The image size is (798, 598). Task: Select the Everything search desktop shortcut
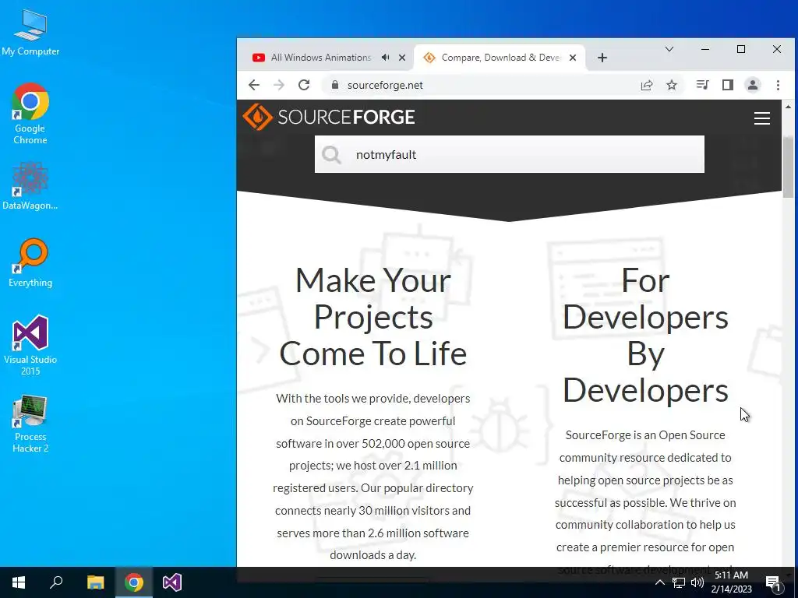(30, 263)
